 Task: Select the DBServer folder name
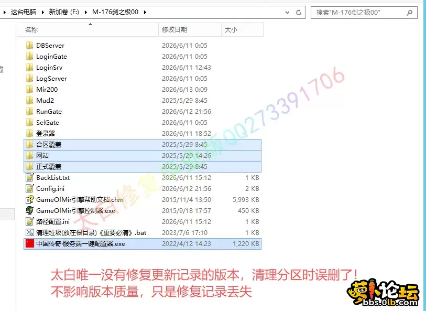[50, 46]
